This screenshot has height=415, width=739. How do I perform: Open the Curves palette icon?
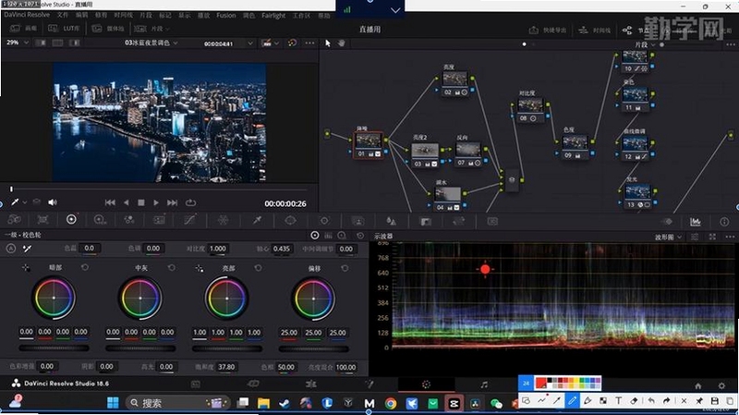tap(189, 220)
